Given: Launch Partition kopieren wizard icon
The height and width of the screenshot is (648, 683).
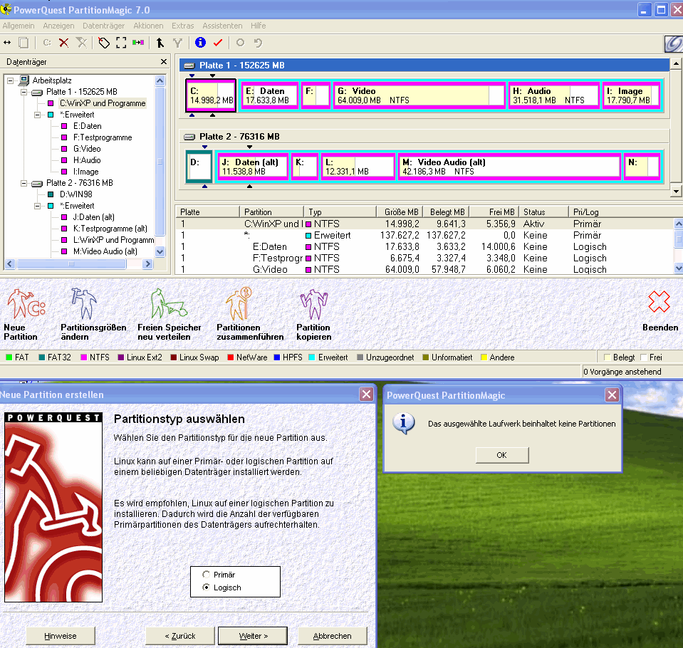Looking at the screenshot, I should [313, 304].
